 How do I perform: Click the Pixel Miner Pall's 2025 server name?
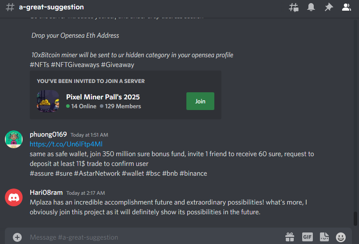tap(103, 97)
